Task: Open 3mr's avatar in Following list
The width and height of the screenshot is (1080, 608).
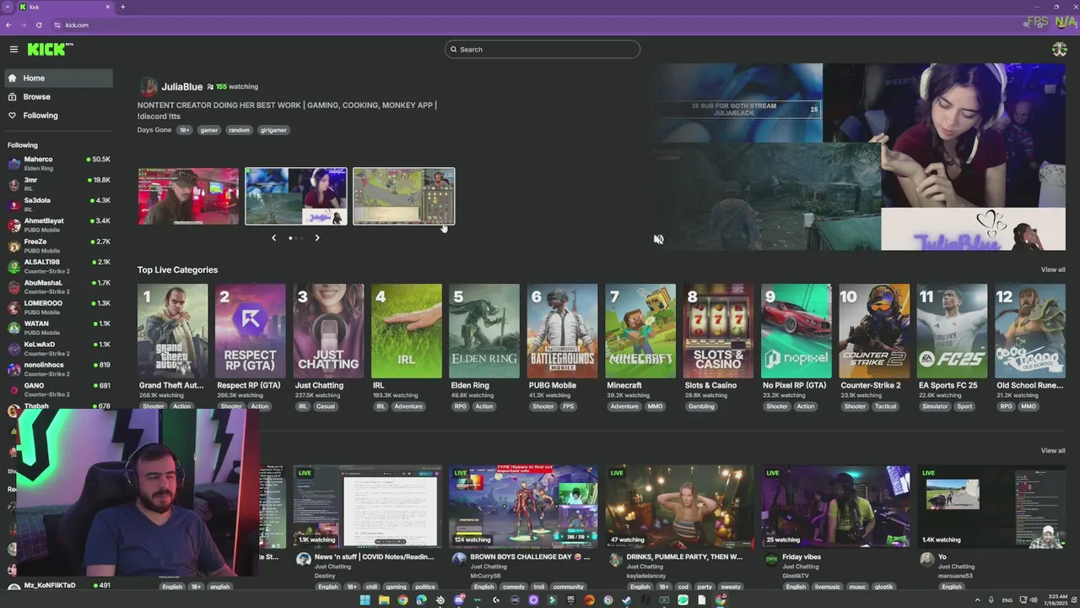Action: pos(14,184)
